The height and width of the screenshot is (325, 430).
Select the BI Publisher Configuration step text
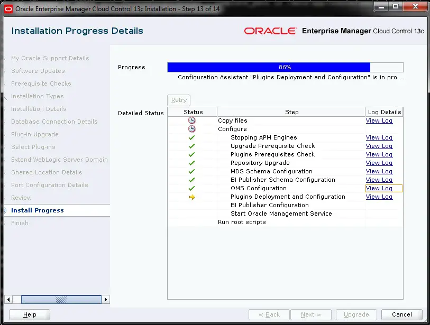pos(270,205)
